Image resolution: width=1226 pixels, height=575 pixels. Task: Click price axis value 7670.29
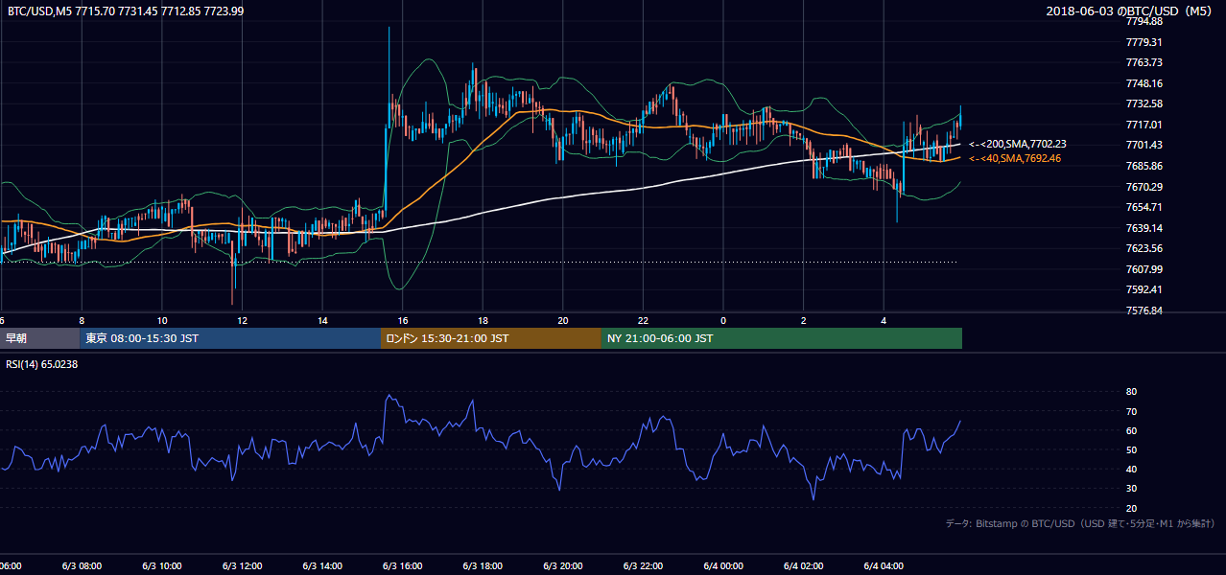coord(1144,187)
